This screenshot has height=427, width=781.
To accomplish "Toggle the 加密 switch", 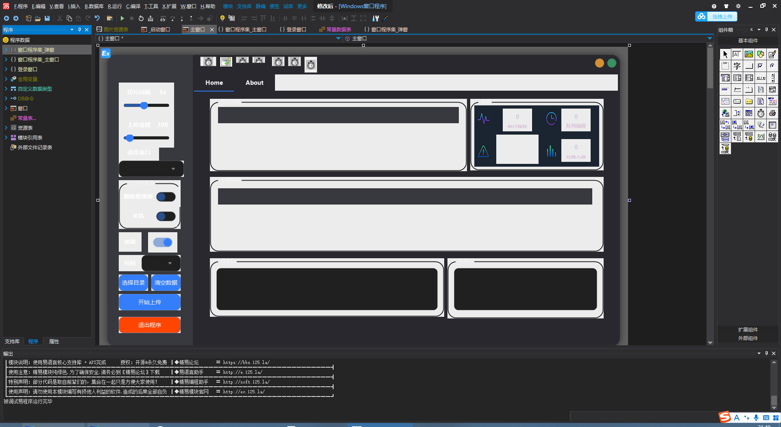I will point(163,242).
